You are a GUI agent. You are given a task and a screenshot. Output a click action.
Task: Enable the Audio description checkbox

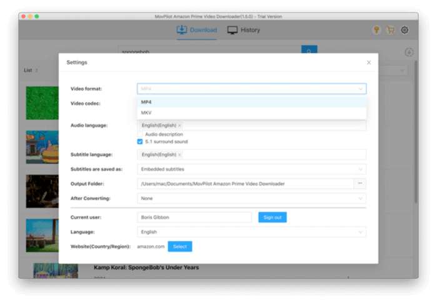pyautogui.click(x=140, y=134)
